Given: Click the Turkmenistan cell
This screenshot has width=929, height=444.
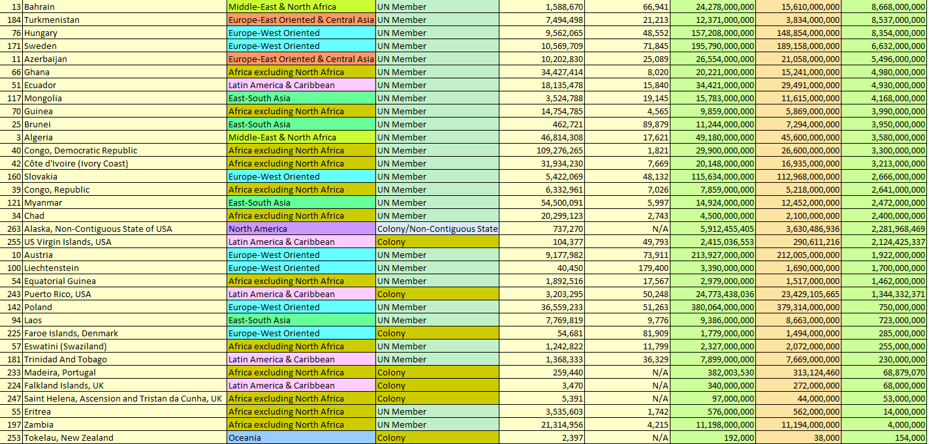Looking at the screenshot, I should 125,20.
